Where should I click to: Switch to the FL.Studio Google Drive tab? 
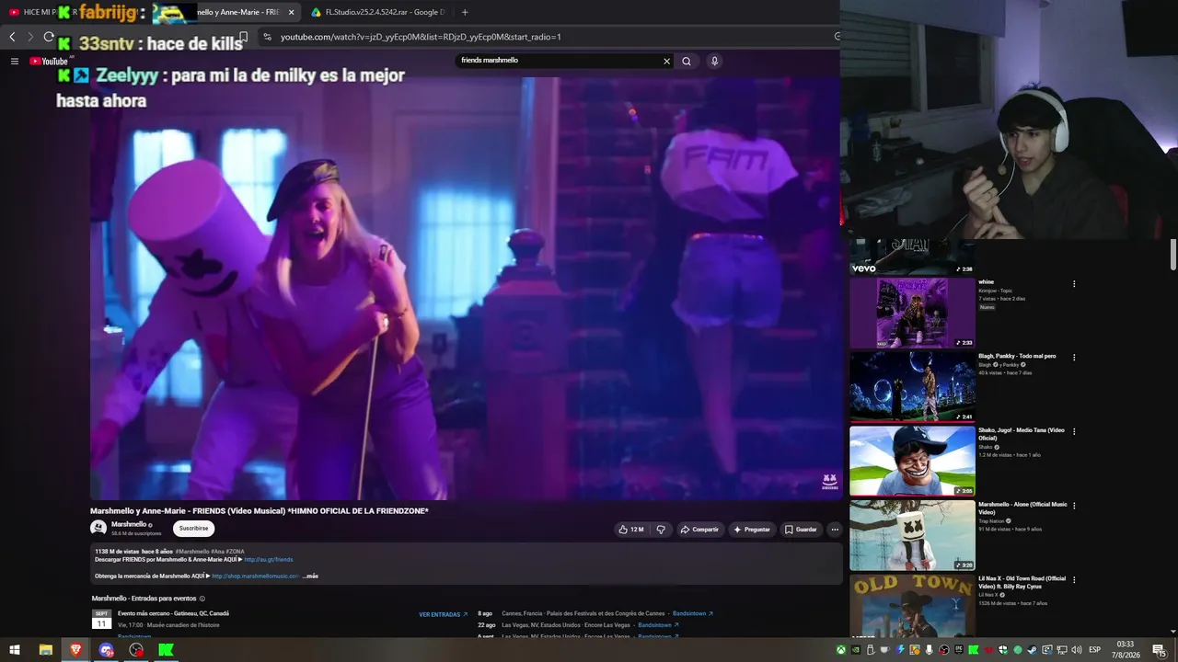(x=377, y=12)
